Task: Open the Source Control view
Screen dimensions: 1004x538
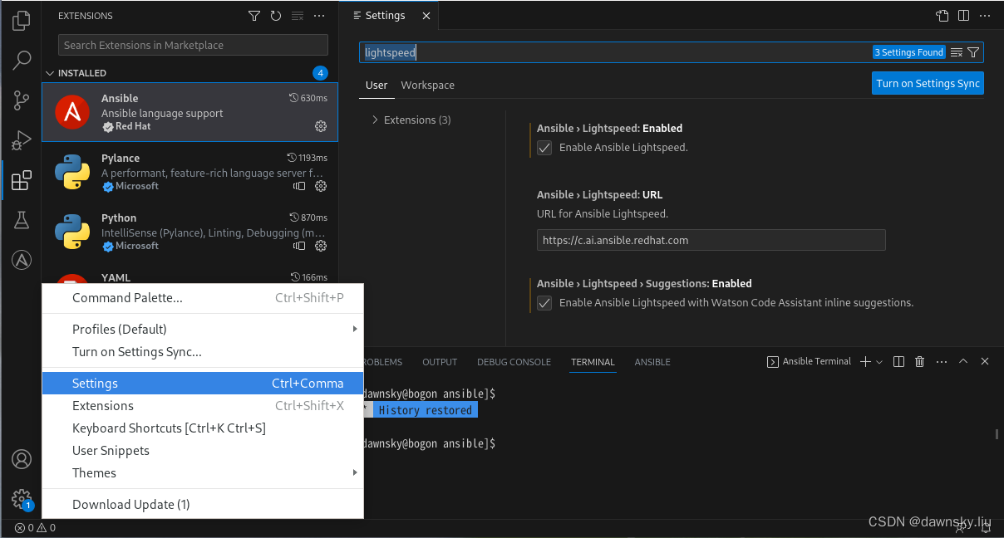Action: (21, 100)
